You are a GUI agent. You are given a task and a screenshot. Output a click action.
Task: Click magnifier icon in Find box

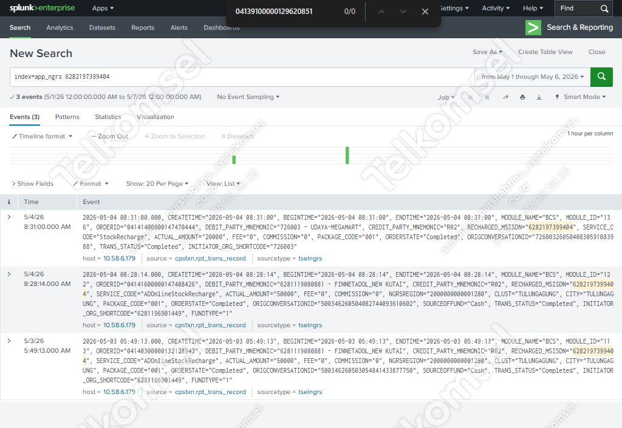tap(604, 8)
